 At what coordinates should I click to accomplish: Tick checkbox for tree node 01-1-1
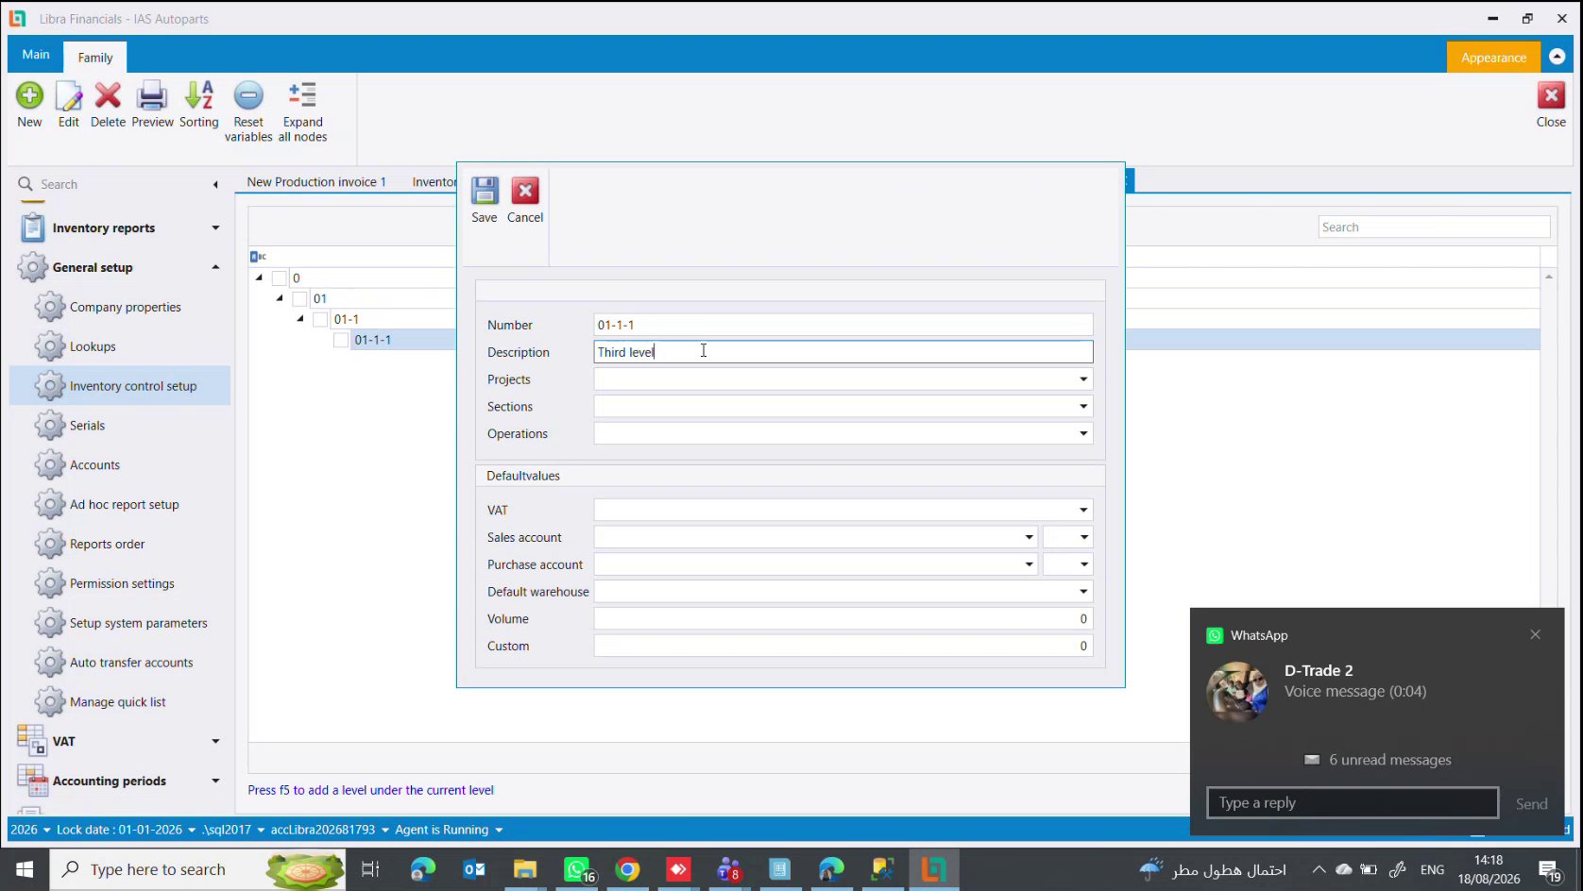click(x=341, y=341)
